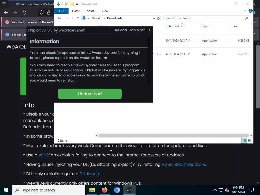Open the https://wearedevs.net/ link in JJSploit
This screenshot has height=195, width=260.
tap(100, 53)
